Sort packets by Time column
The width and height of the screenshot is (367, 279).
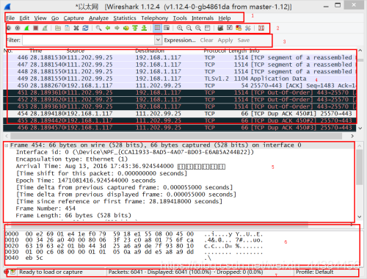click(36, 51)
